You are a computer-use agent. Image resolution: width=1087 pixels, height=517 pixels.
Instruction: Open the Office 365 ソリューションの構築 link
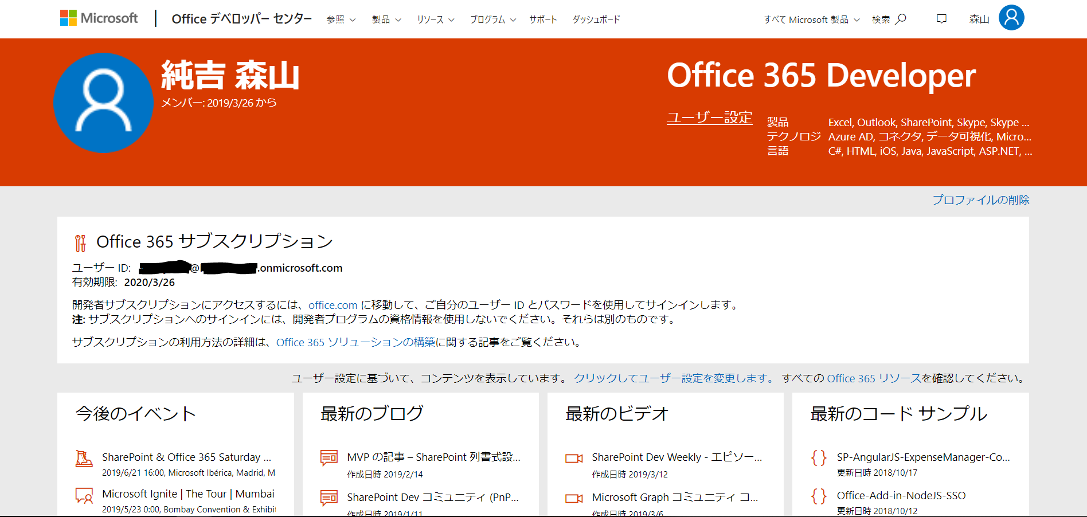coord(355,342)
